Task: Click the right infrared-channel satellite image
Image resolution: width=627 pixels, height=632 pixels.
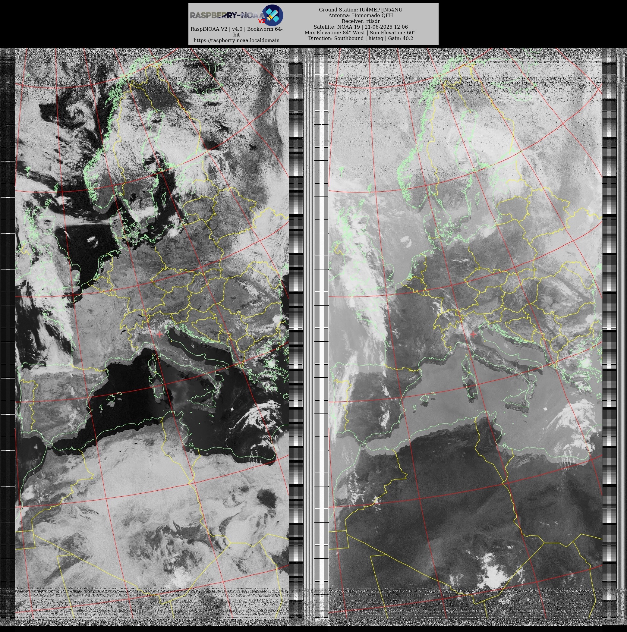Action: pyautogui.click(x=465, y=336)
